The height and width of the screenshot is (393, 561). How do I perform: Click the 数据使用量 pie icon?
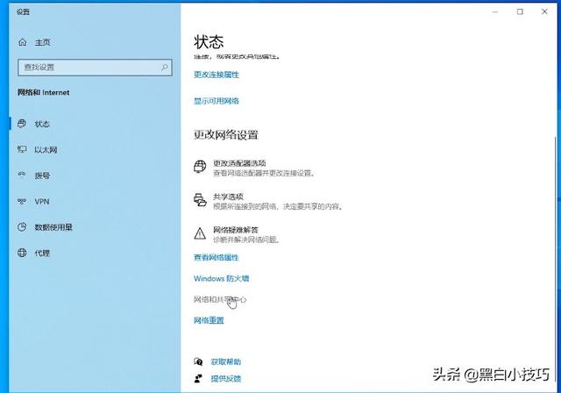pos(22,227)
